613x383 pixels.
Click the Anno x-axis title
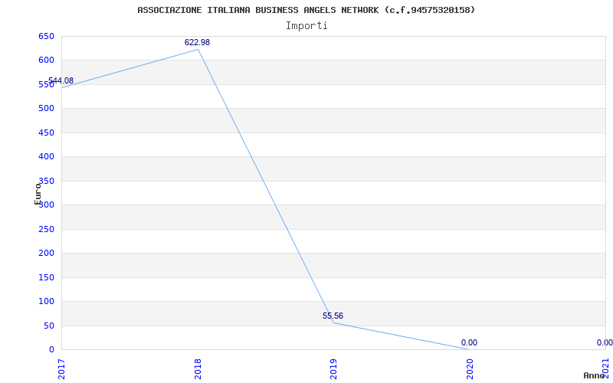tap(594, 375)
